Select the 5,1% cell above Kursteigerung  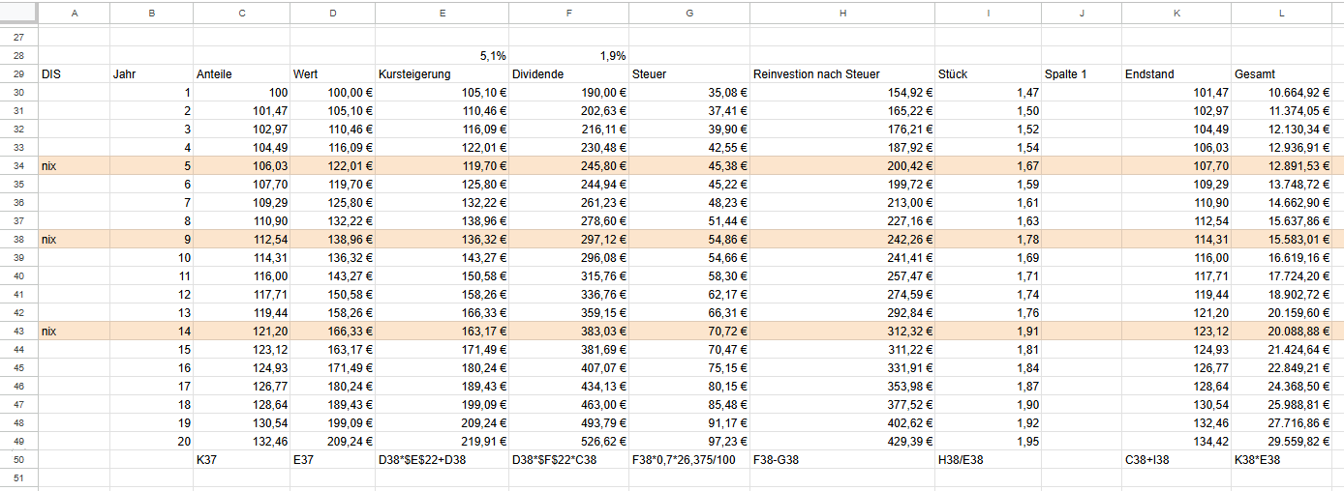pyautogui.click(x=442, y=55)
